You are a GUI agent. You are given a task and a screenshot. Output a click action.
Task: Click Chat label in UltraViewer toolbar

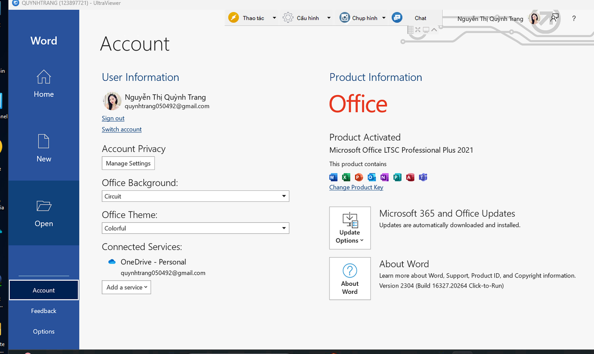click(x=420, y=18)
